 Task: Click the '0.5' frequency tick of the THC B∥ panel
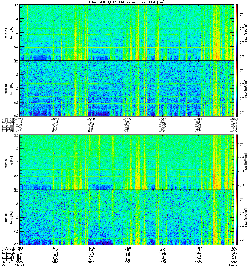[16, 231]
